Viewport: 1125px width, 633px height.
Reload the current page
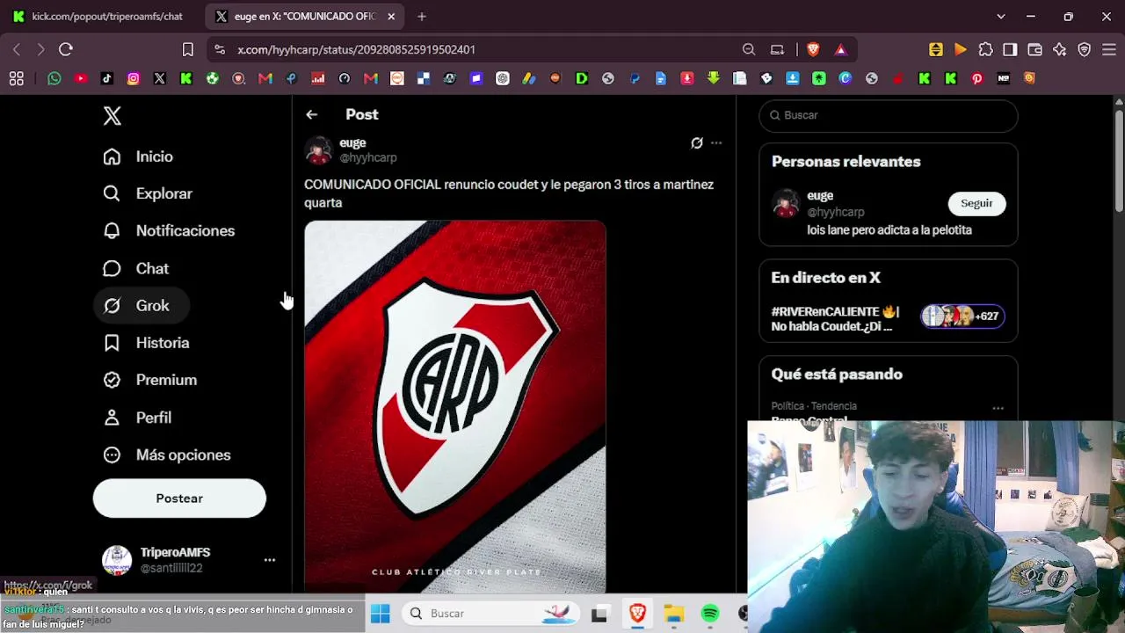pos(66,49)
